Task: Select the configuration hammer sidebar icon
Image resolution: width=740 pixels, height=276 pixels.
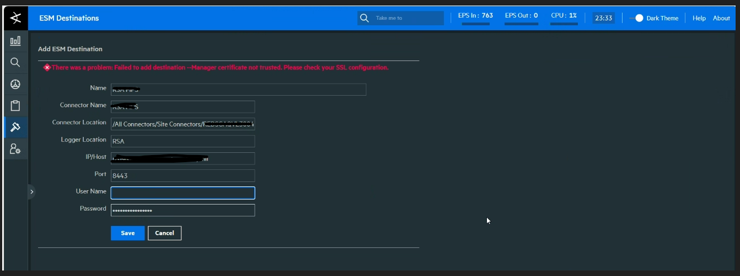Action: pyautogui.click(x=15, y=127)
